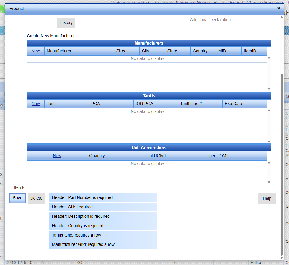Add a New row in Tariffs grid
The height and width of the screenshot is (265, 289).
(36, 104)
